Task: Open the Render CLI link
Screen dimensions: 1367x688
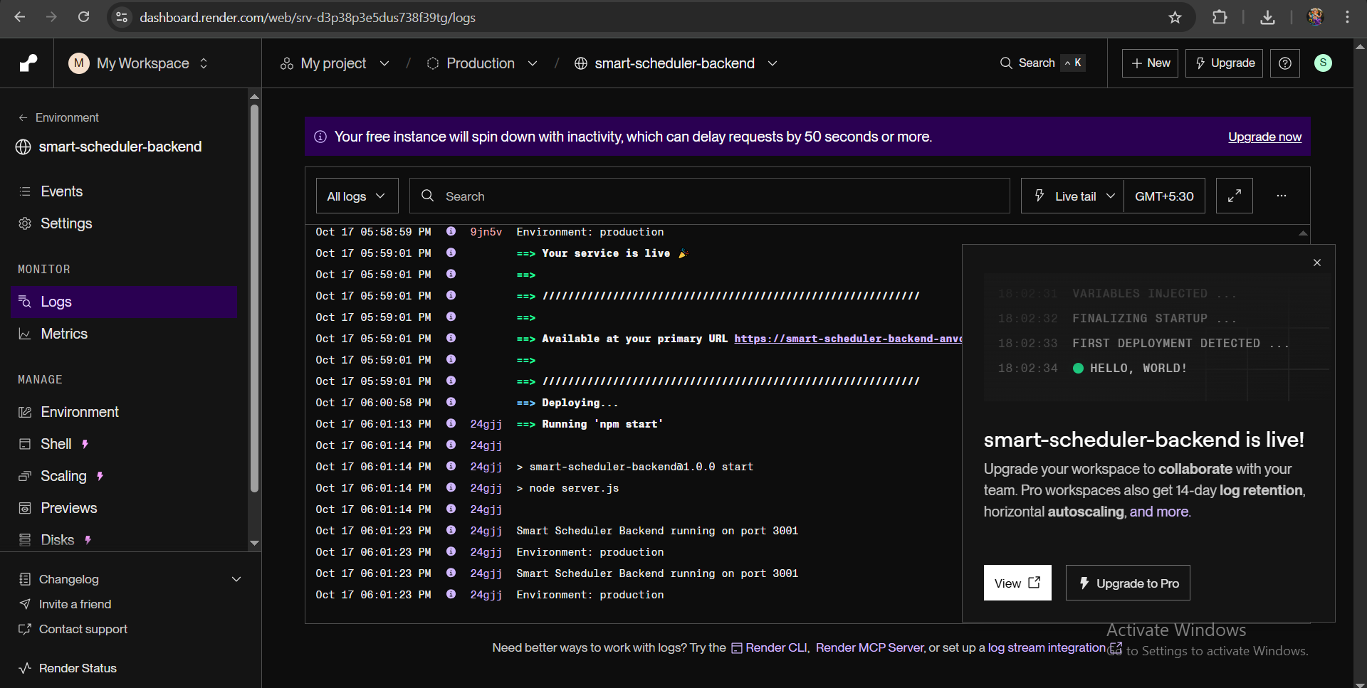Action: point(769,647)
